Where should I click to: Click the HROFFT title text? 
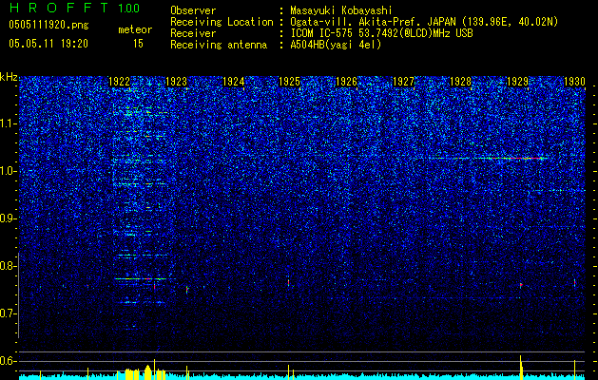tap(59, 8)
